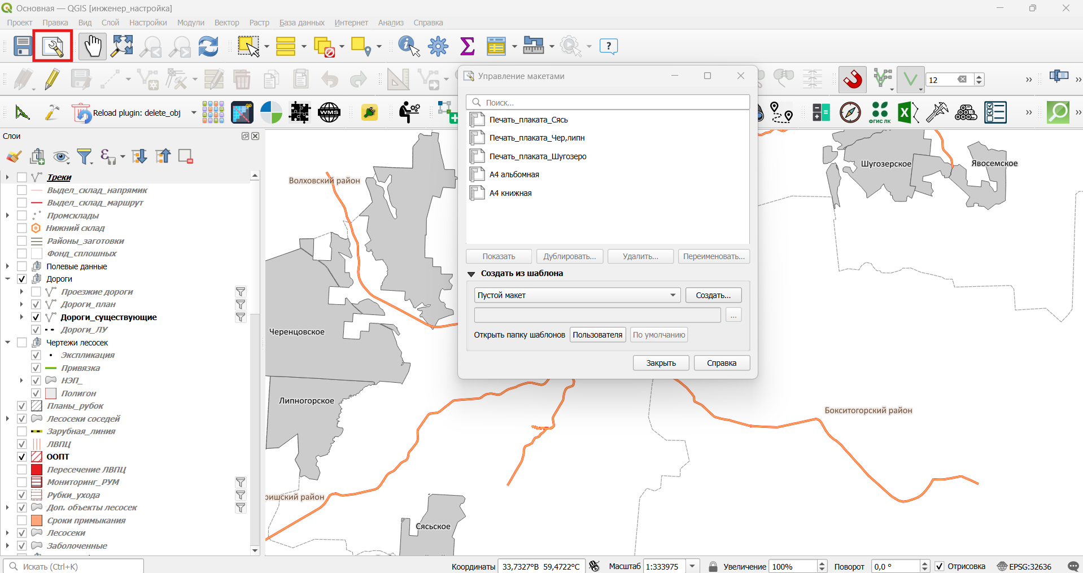Viewport: 1083px width, 573px height.
Task: Click the Refresh map icon
Action: (208, 46)
